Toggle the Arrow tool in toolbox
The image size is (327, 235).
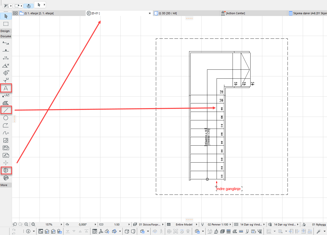click(6, 16)
